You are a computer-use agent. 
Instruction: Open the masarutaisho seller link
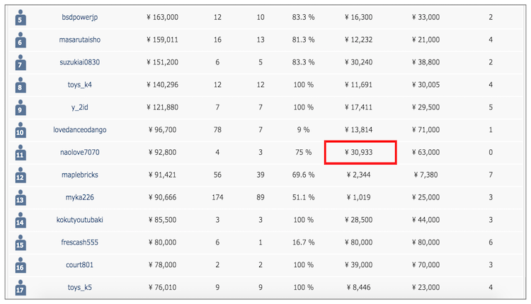tap(79, 40)
